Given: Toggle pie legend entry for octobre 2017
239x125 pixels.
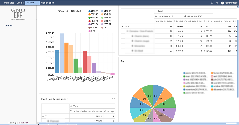Looking at the screenshot, I should pyautogui.click(x=222, y=86).
